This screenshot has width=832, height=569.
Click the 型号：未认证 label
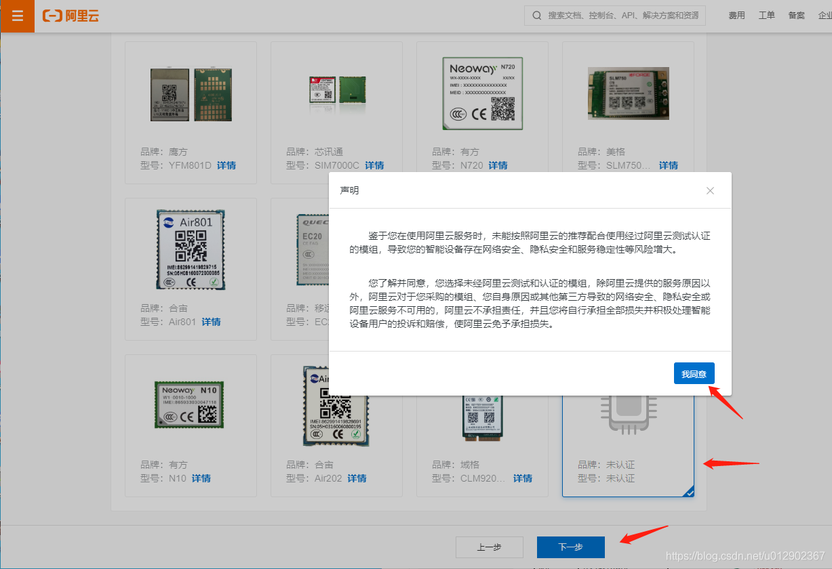point(606,478)
